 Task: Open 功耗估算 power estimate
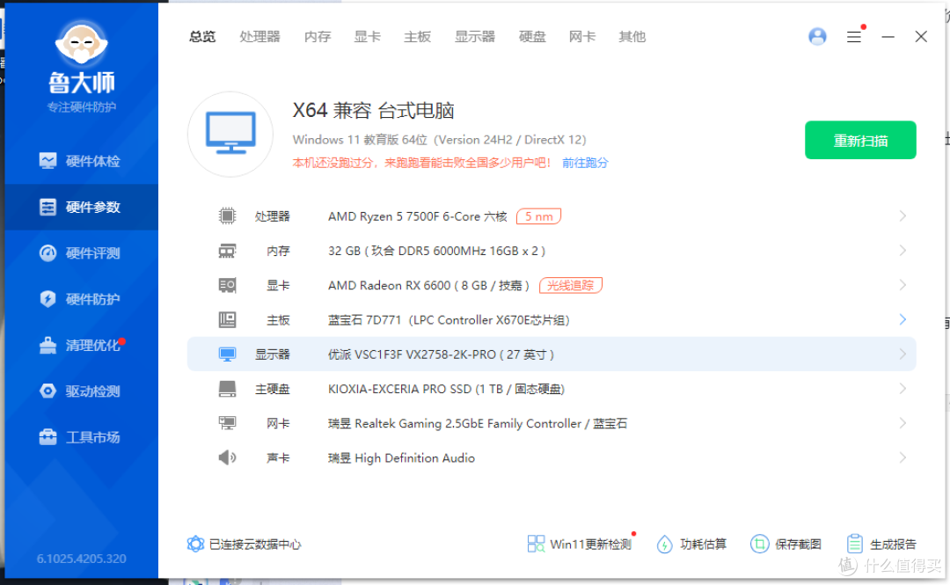pyautogui.click(x=691, y=545)
